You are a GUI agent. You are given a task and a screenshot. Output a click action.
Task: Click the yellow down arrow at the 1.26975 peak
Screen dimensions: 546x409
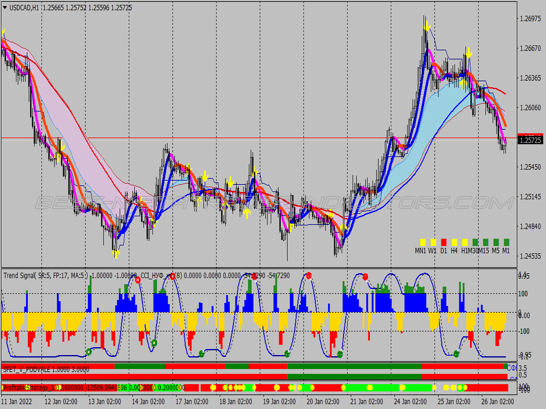pos(427,27)
